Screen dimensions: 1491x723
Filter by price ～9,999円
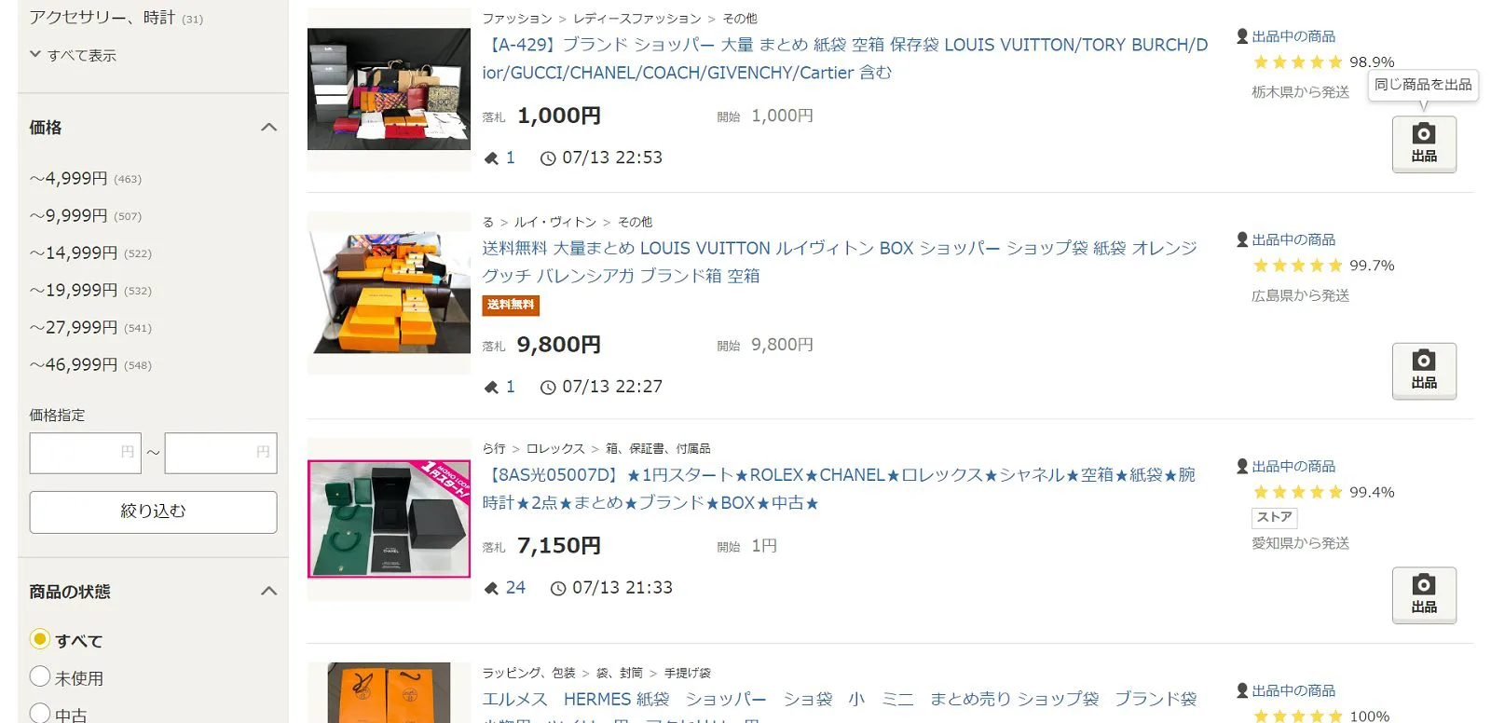click(86, 215)
